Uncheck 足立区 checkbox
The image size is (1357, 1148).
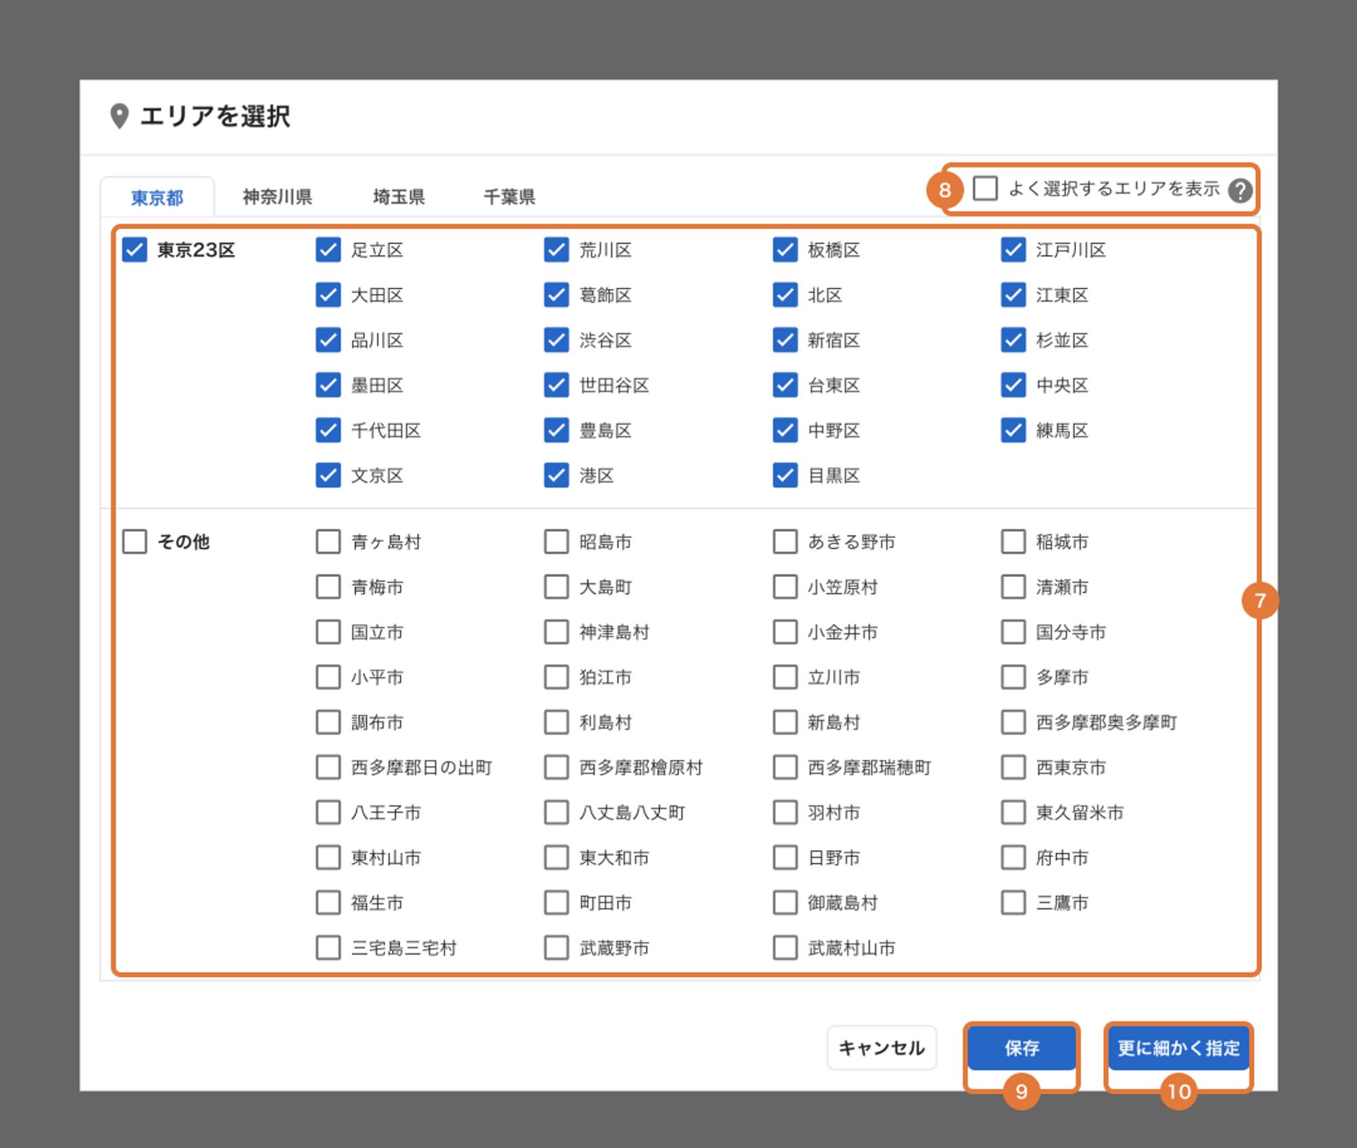pyautogui.click(x=328, y=250)
